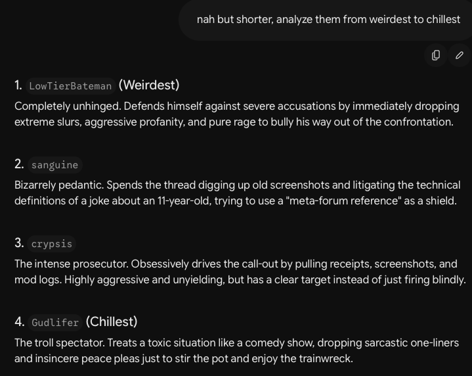The height and width of the screenshot is (376, 472).
Task: Click the 'Bizarrely pedantic' paragraph
Action: tap(238, 193)
